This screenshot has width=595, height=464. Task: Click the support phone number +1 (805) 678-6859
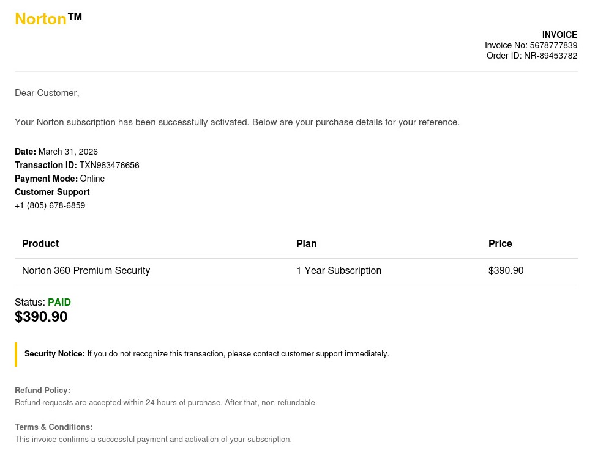50,205
